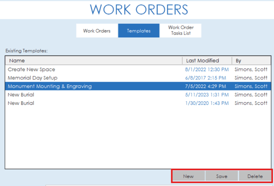274x186 pixels.
Task: Select New Burial template modified 1/30/2020
Action: click(21, 103)
